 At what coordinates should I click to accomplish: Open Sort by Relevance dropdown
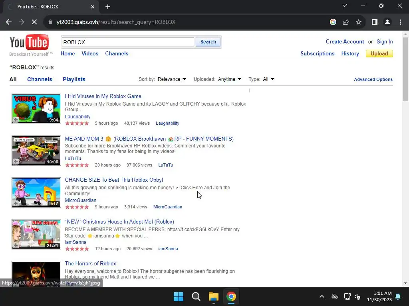[172, 79]
